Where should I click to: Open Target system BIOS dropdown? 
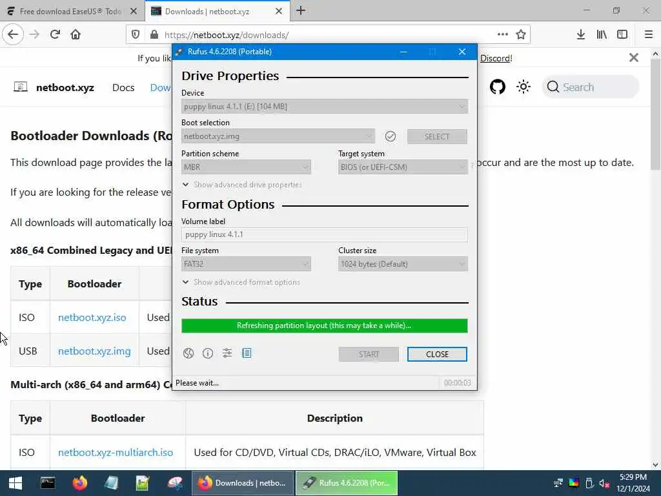[x=403, y=167]
